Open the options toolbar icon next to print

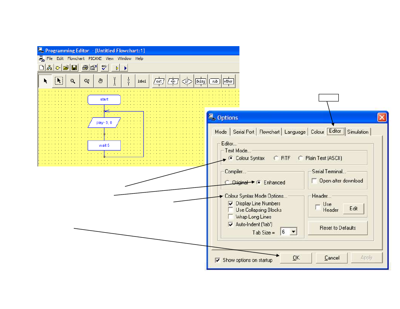[94, 68]
